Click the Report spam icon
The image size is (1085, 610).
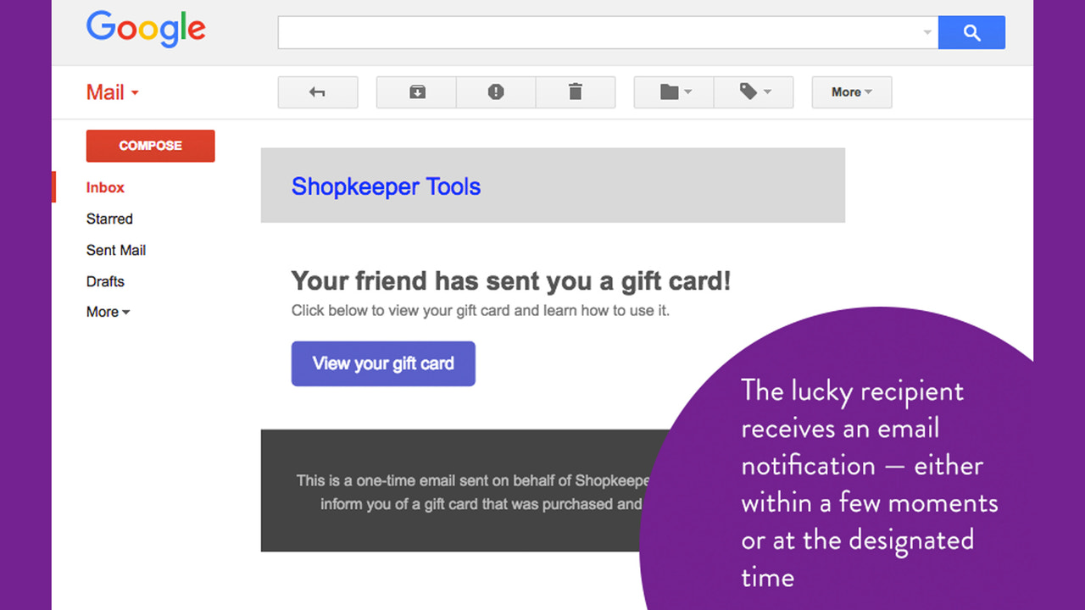[495, 91]
